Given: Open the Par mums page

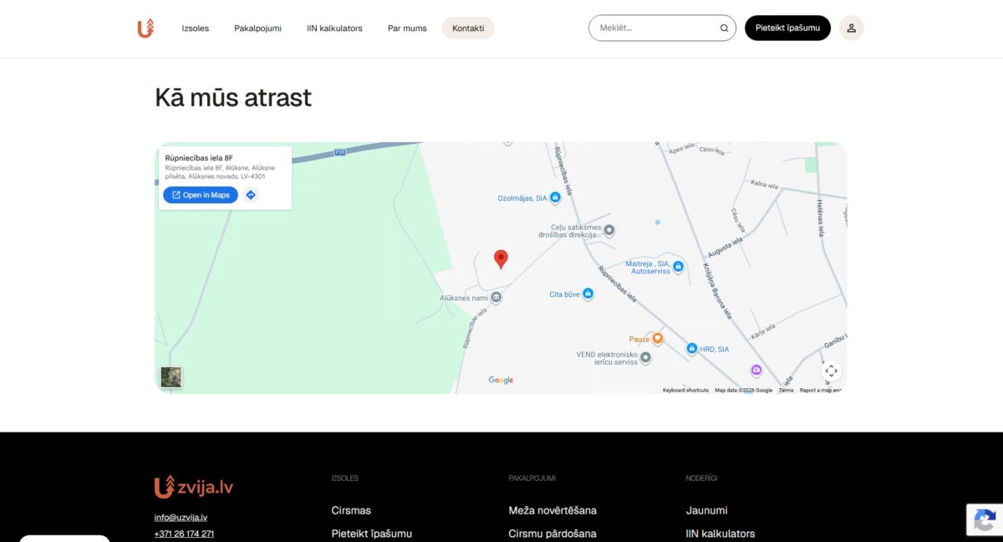Looking at the screenshot, I should [x=407, y=28].
